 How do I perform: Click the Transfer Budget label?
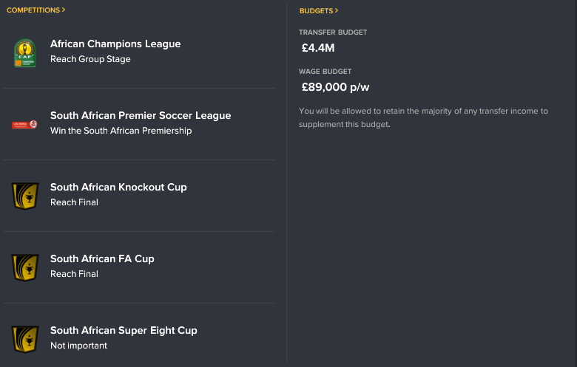click(333, 32)
